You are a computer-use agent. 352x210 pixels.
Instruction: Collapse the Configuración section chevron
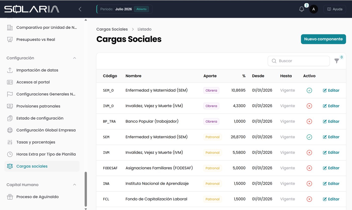click(74, 58)
